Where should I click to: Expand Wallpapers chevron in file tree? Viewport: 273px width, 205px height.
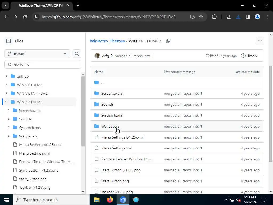coord(9,136)
